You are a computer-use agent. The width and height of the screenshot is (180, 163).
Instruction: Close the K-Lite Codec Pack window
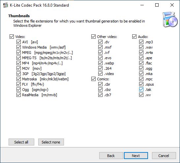point(172,5)
